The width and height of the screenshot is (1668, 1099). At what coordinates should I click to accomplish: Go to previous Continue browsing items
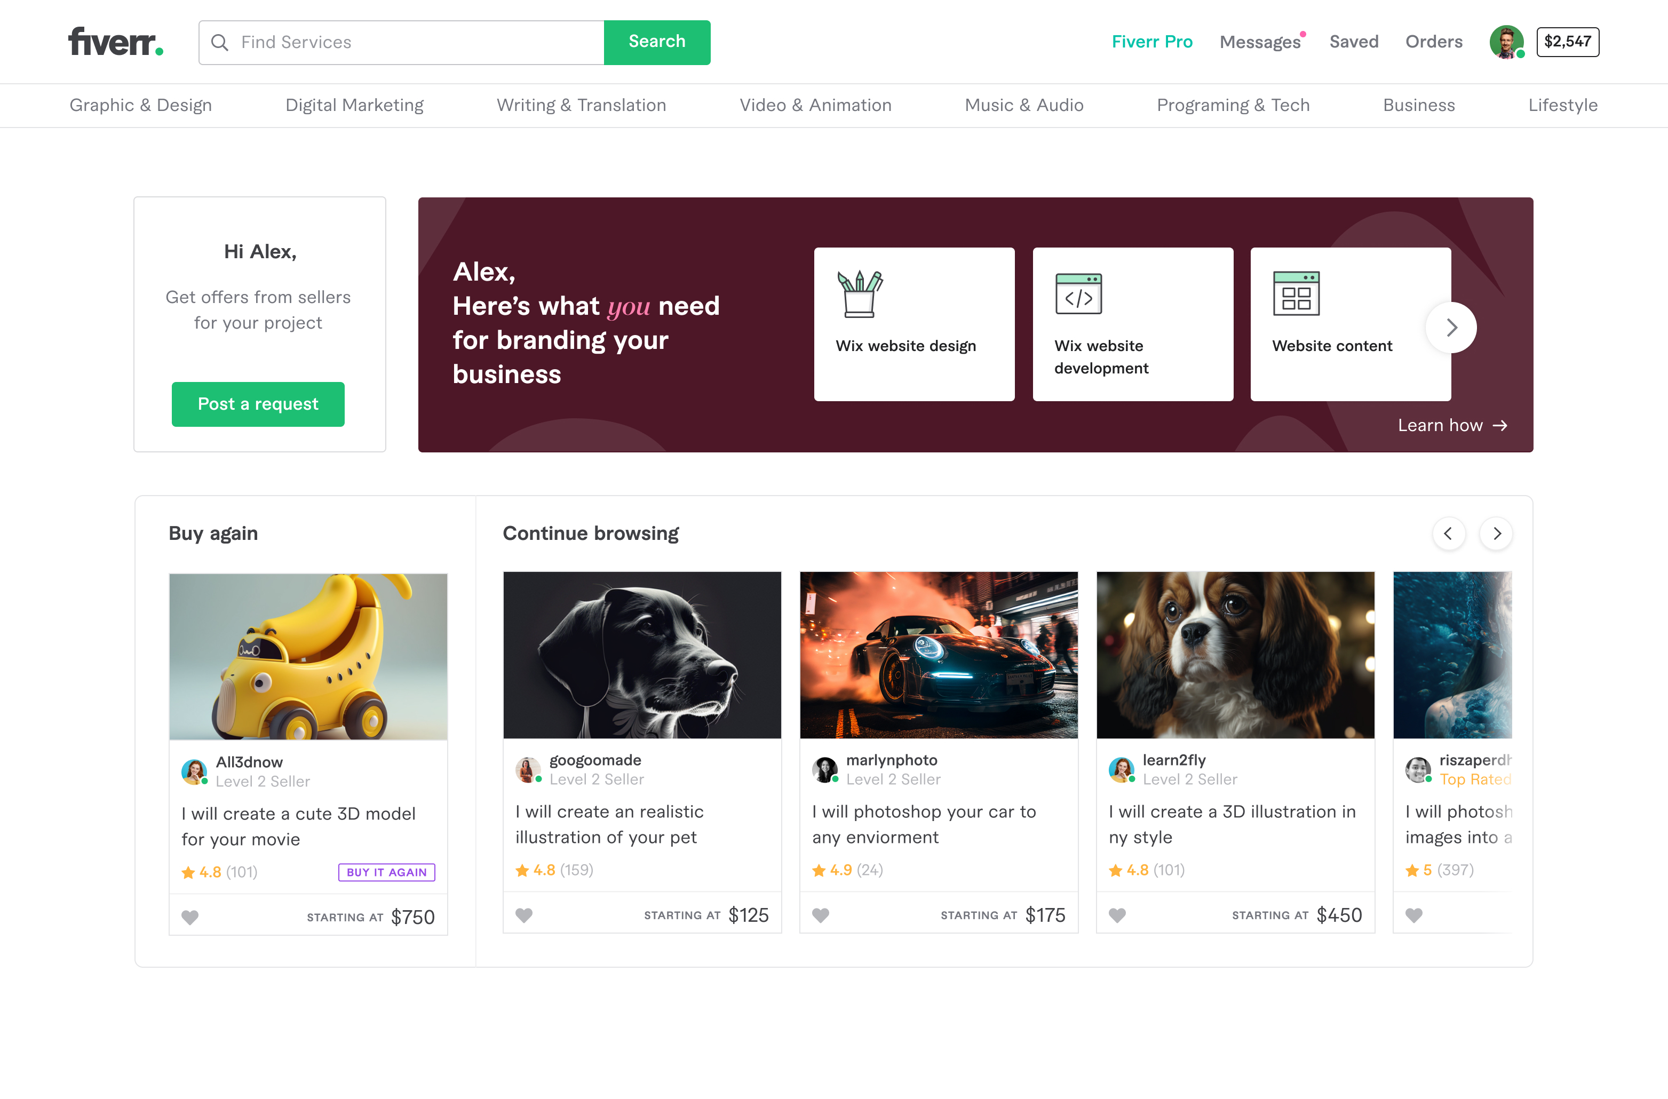click(1448, 533)
